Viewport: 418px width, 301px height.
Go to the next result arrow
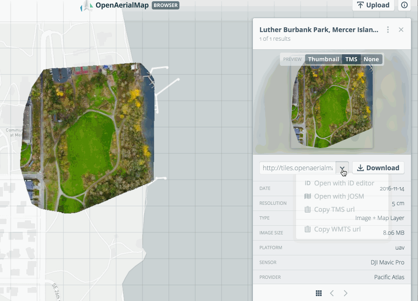[346, 293]
